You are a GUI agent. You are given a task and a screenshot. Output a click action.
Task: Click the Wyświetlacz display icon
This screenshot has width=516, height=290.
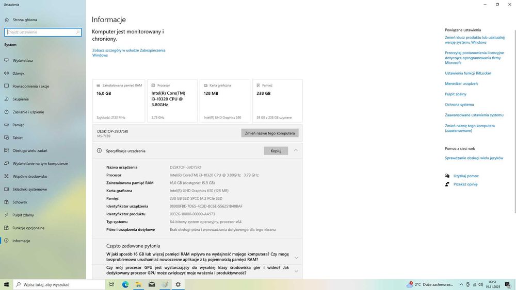click(x=6, y=60)
